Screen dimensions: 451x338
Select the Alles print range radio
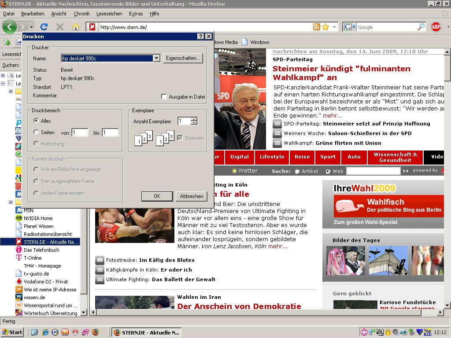tap(36, 121)
